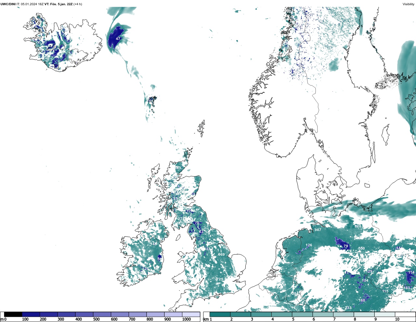Click the 'km' unit label of legend
Image resolution: width=416 pixels, height=322 pixels.
pyautogui.click(x=206, y=319)
